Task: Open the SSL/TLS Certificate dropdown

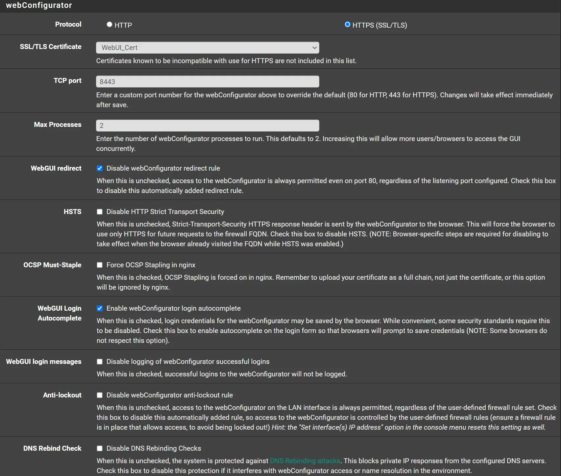Action: coord(207,48)
